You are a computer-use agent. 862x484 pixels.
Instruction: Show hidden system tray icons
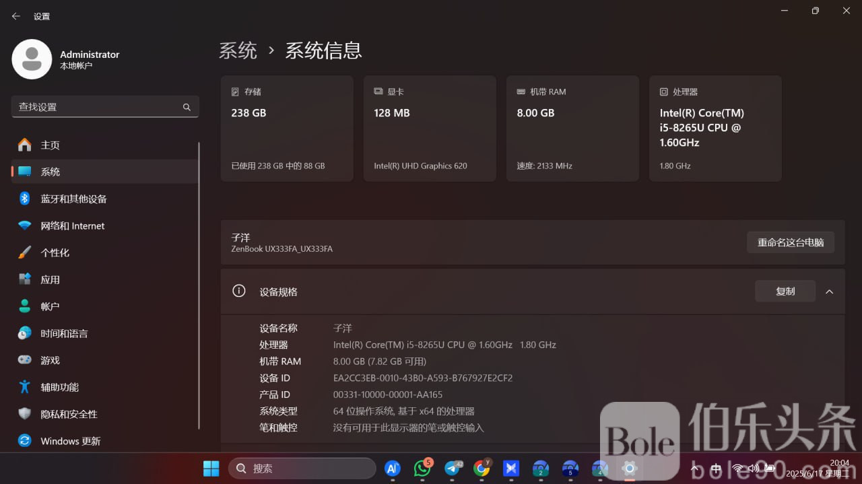[x=694, y=469]
